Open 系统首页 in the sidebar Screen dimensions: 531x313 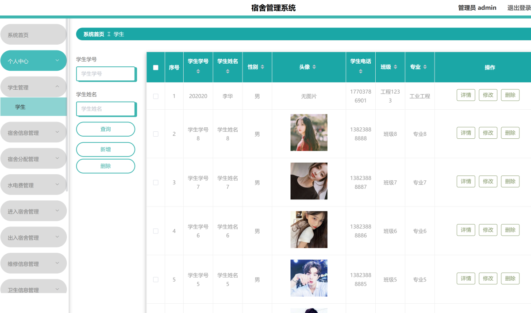pos(33,35)
